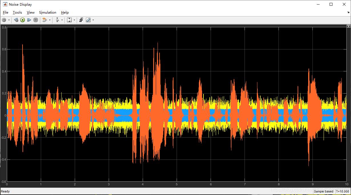Expand the measurements dropdown arrow
The image size is (351, 195).
pyautogui.click(x=93, y=20)
